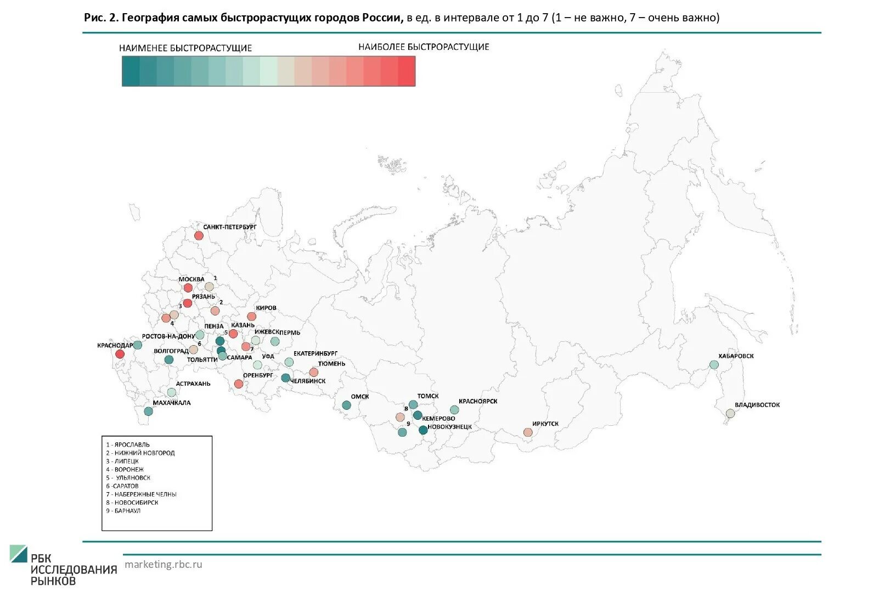884x603 pixels.
Task: Select legend entry '6 - САРАТОВ'
Action: click(122, 486)
